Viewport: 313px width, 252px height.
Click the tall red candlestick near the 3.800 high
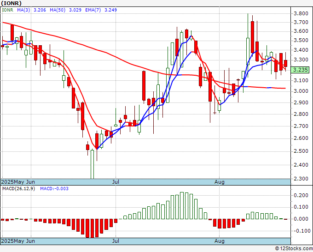(x=253, y=37)
